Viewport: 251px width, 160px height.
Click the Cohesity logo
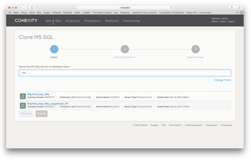coord(26,21)
